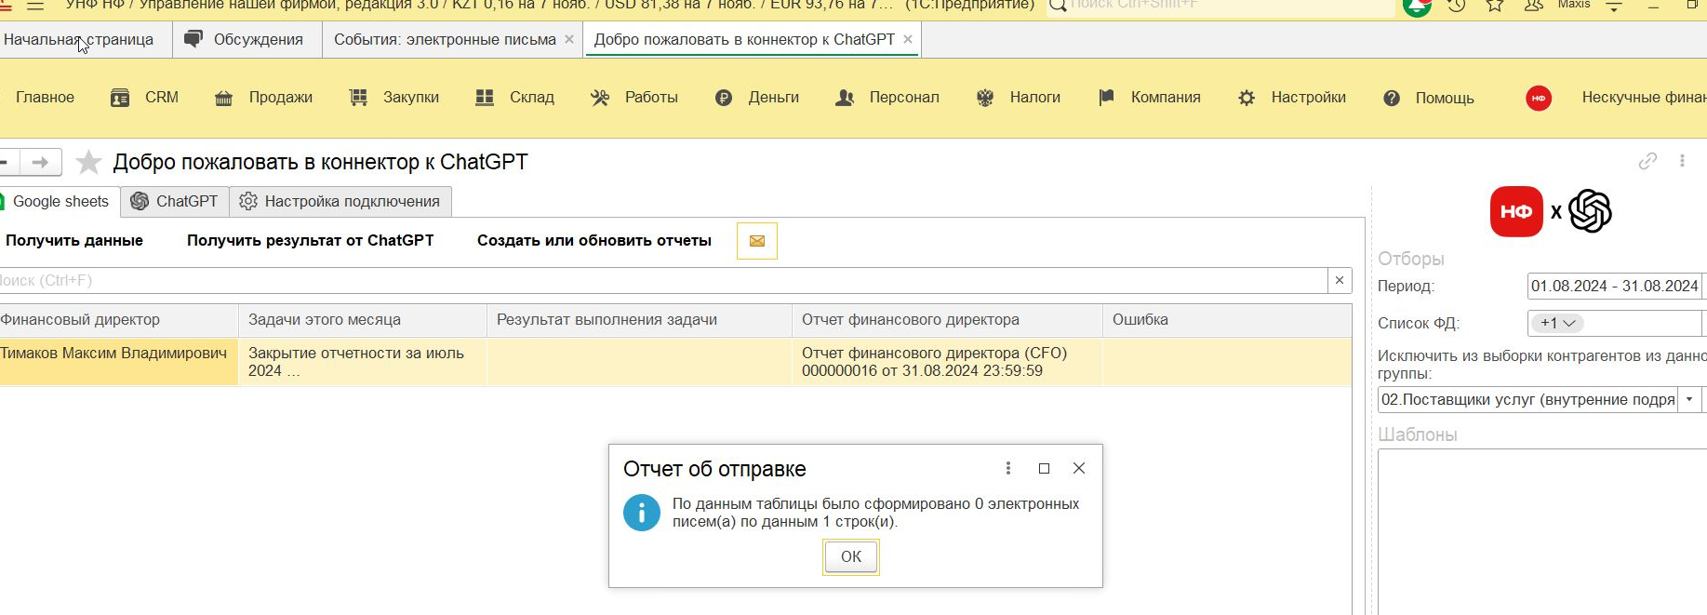The width and height of the screenshot is (1707, 615).
Task: Open the Помощь question mark section
Action: [1428, 98]
